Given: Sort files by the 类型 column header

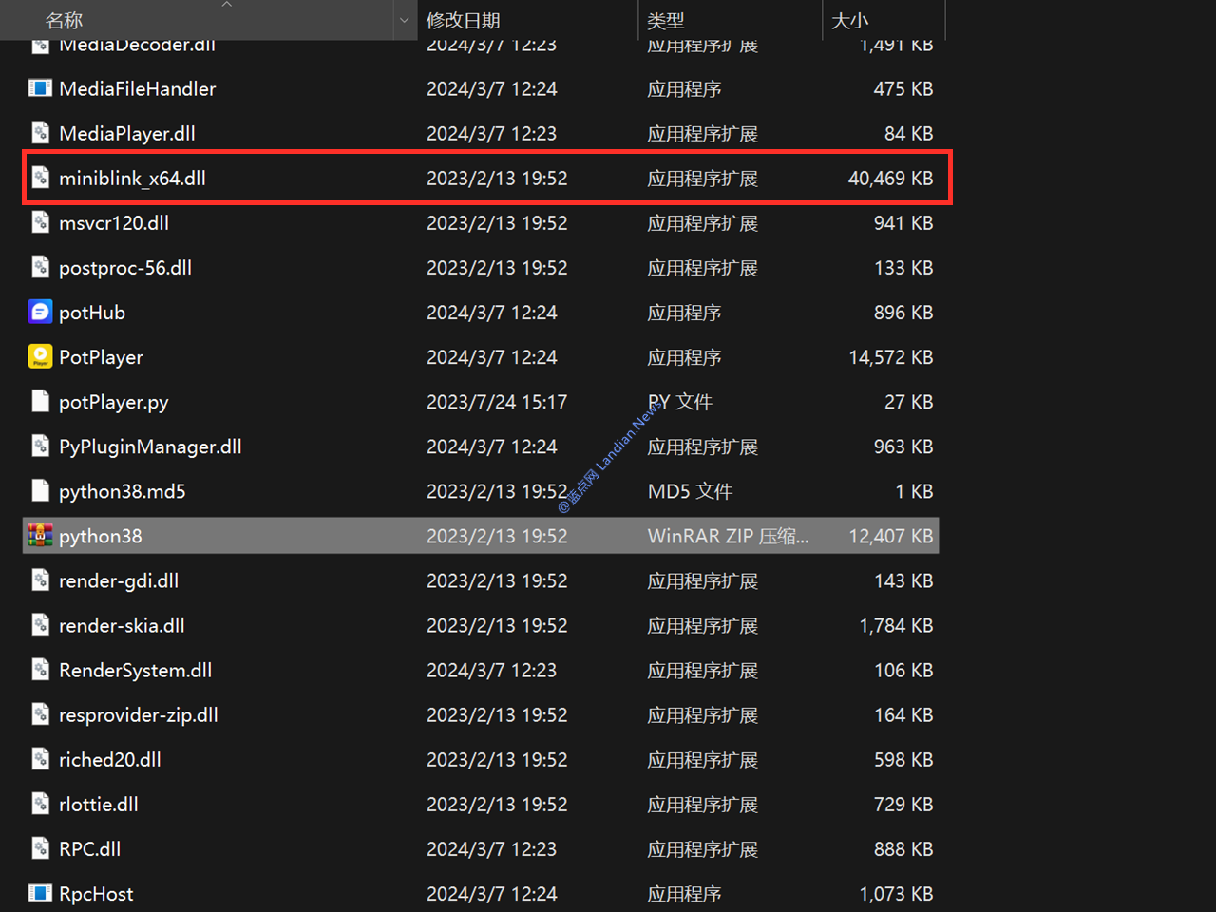Looking at the screenshot, I should [665, 20].
